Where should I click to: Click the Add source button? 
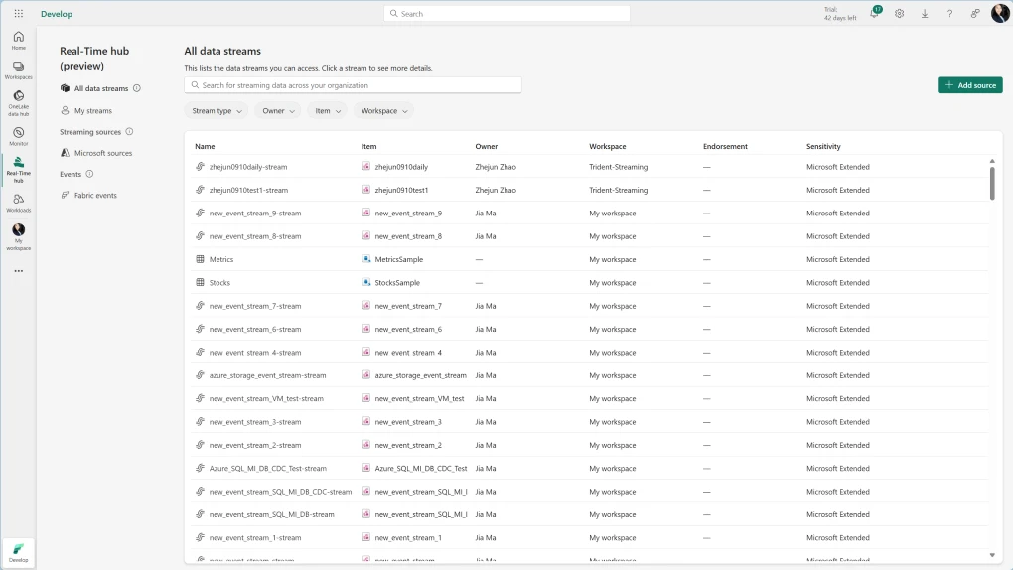click(x=969, y=85)
